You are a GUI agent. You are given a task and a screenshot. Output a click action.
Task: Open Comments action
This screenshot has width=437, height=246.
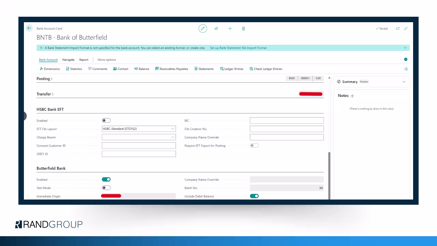(98, 69)
